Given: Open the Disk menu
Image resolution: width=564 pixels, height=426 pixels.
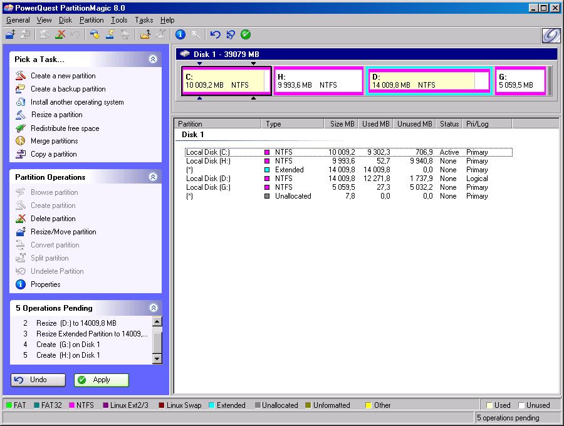Looking at the screenshot, I should tap(65, 20).
